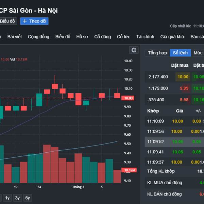Click the 10.00 best bid price cell
The width and height of the screenshot is (204, 204).
(183, 77)
